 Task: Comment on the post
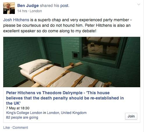[20, 128]
